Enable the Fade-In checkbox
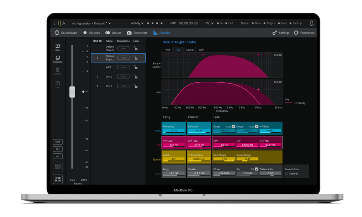This screenshot has width=362, height=217. point(286,174)
